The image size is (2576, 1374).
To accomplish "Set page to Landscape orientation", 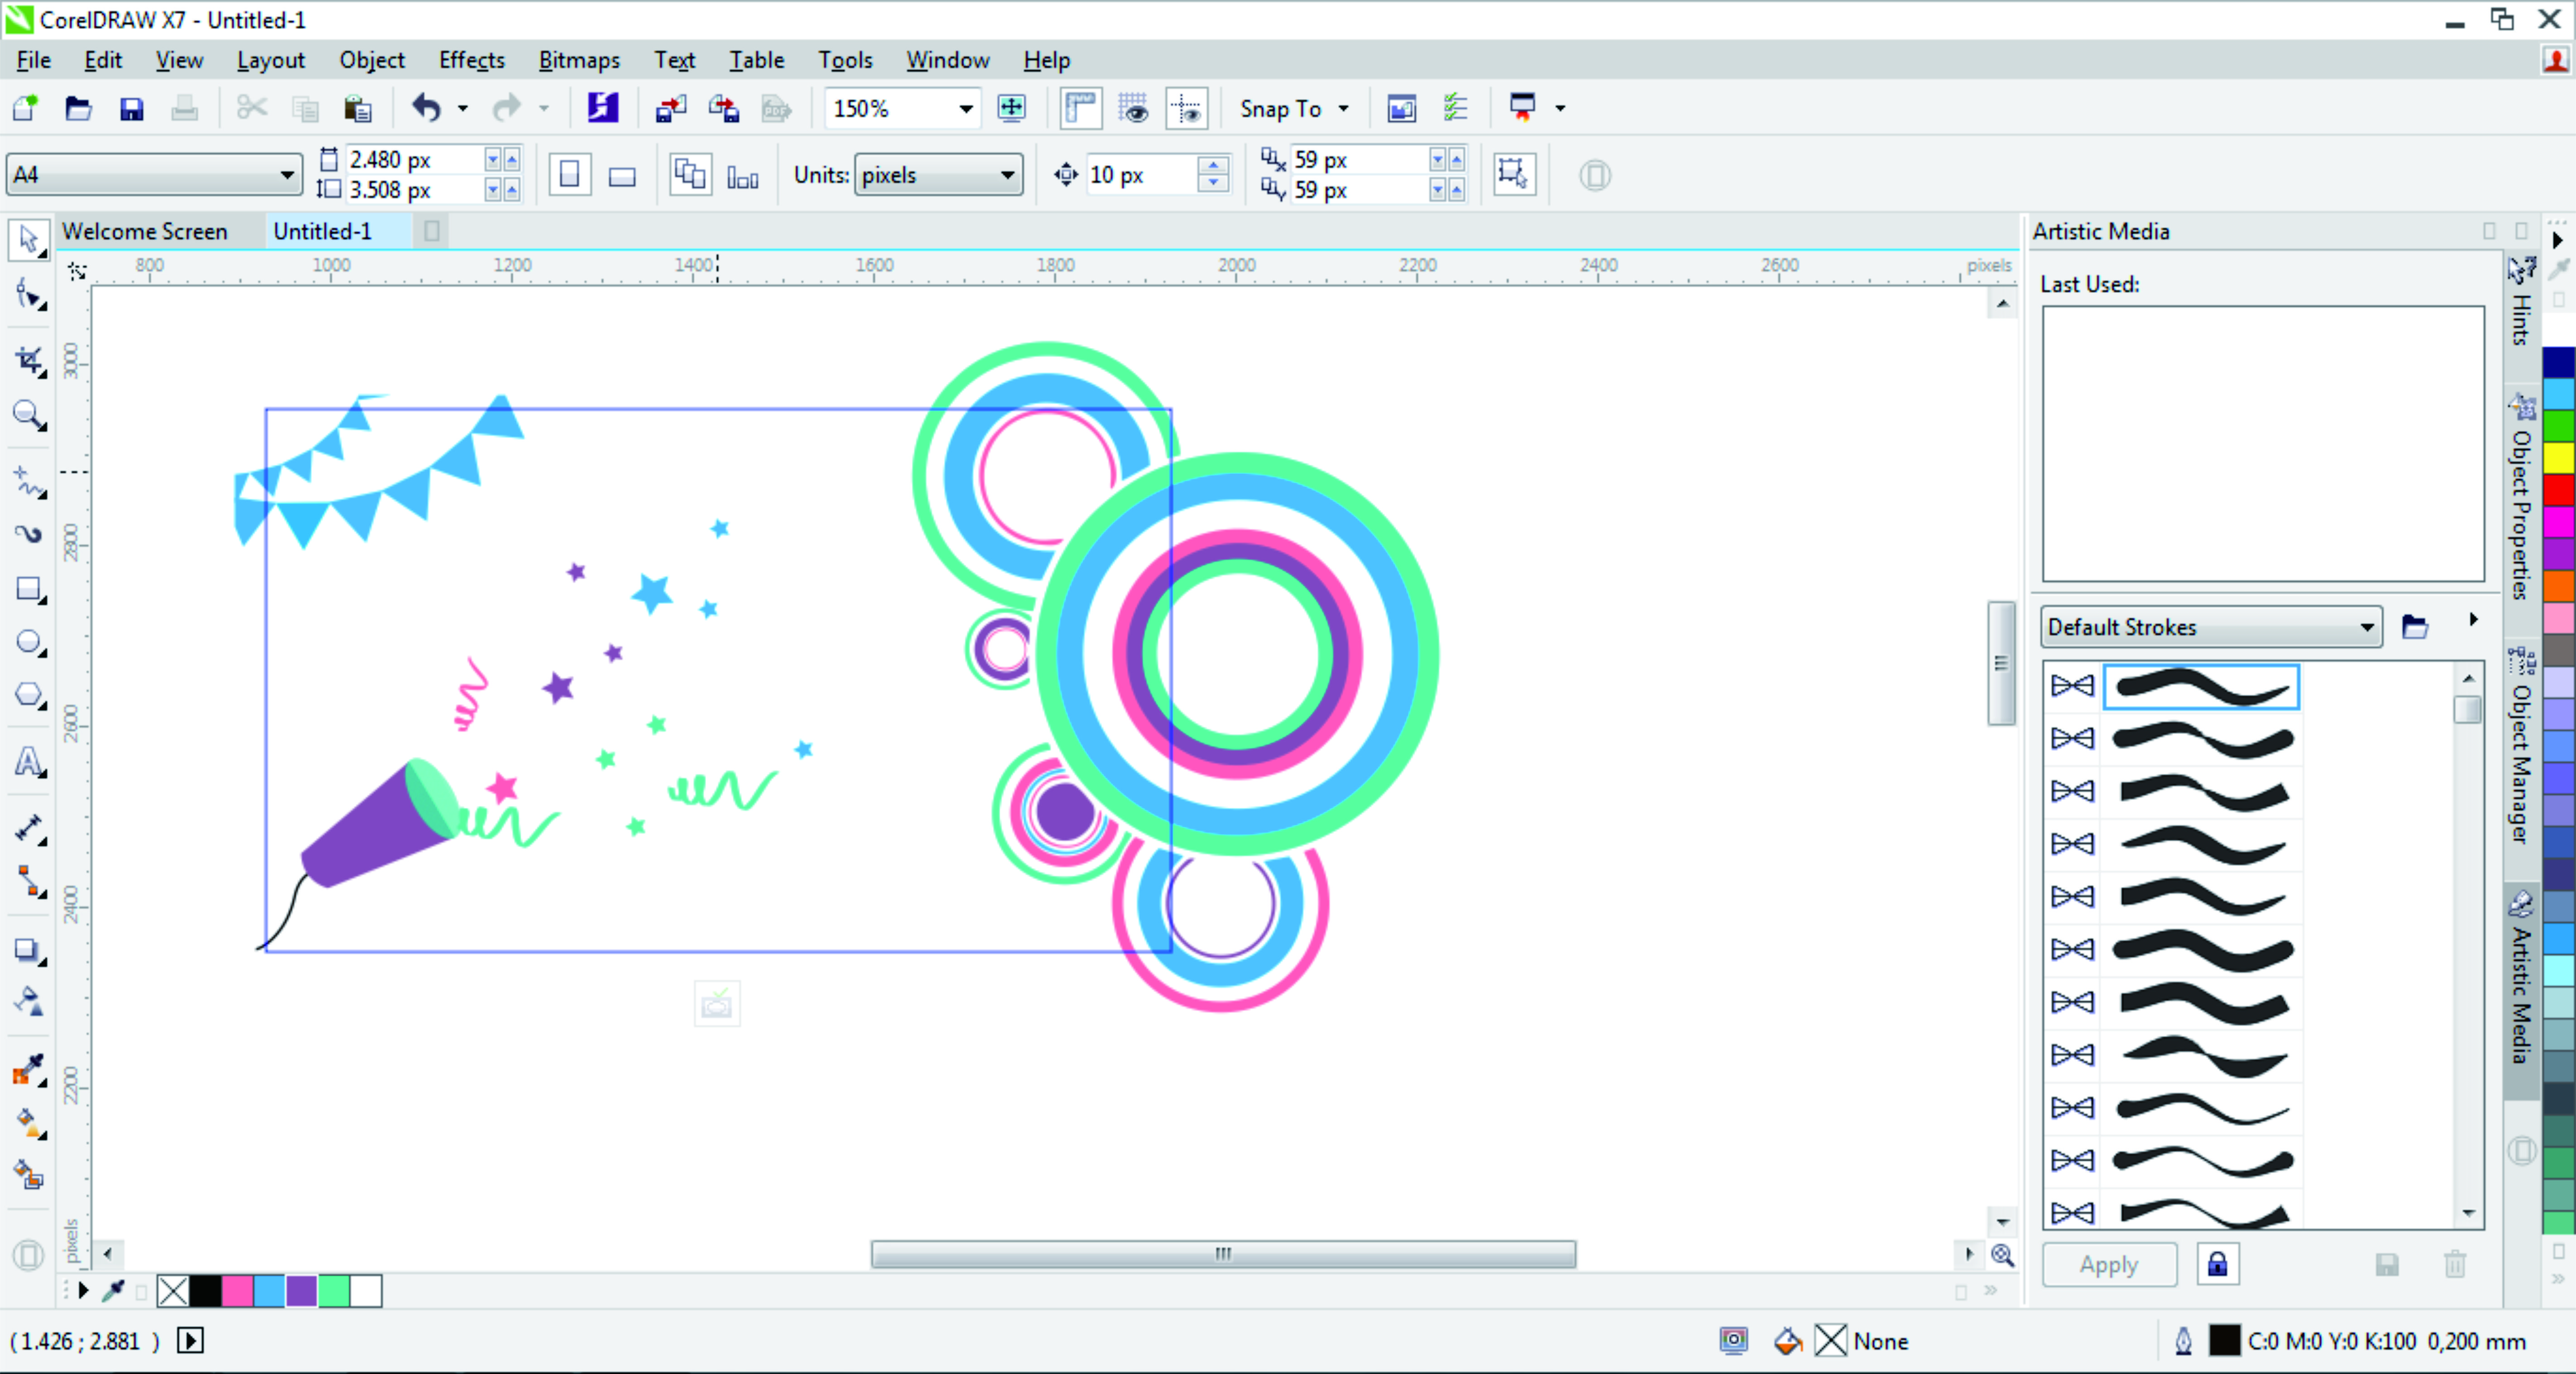I will point(622,175).
